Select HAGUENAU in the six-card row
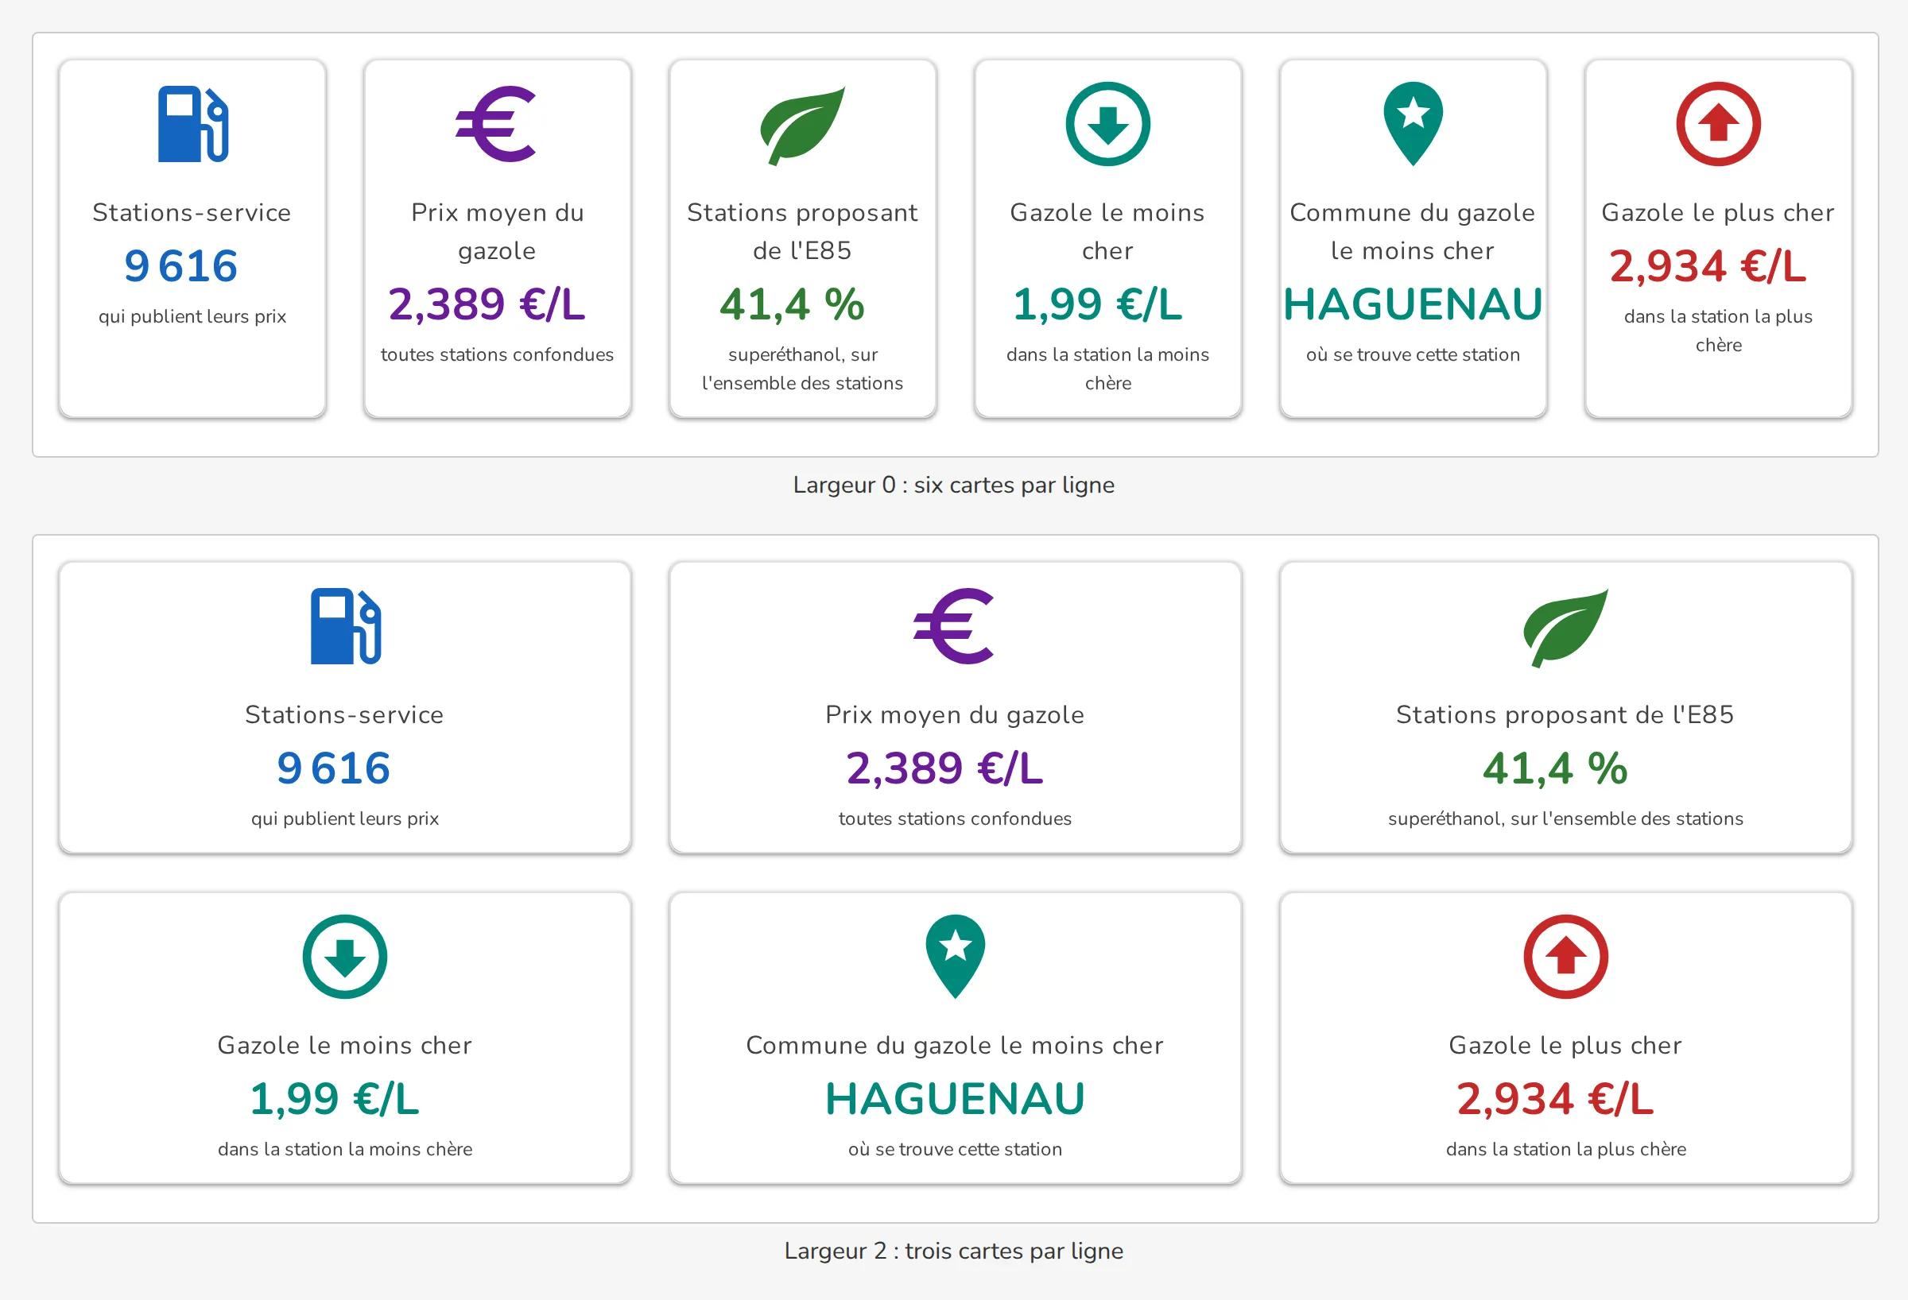The height and width of the screenshot is (1300, 1908). point(1413,304)
